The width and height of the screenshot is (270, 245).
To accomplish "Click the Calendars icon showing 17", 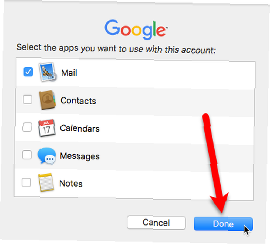I will click(x=47, y=128).
